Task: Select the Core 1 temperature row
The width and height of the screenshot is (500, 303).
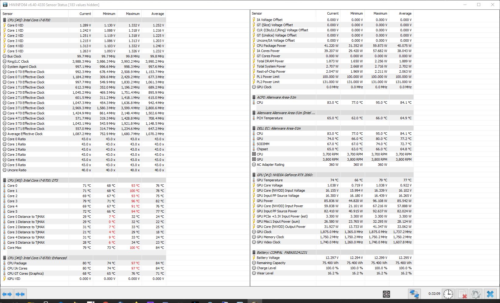Action: click(12, 191)
